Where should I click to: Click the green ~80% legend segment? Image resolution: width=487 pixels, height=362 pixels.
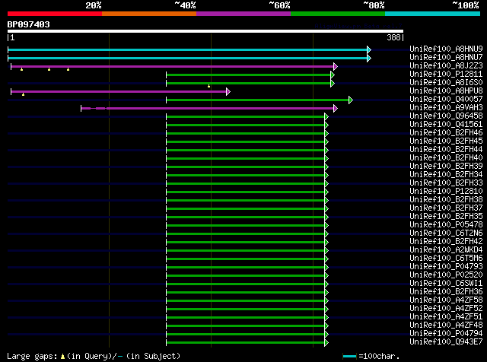point(338,14)
